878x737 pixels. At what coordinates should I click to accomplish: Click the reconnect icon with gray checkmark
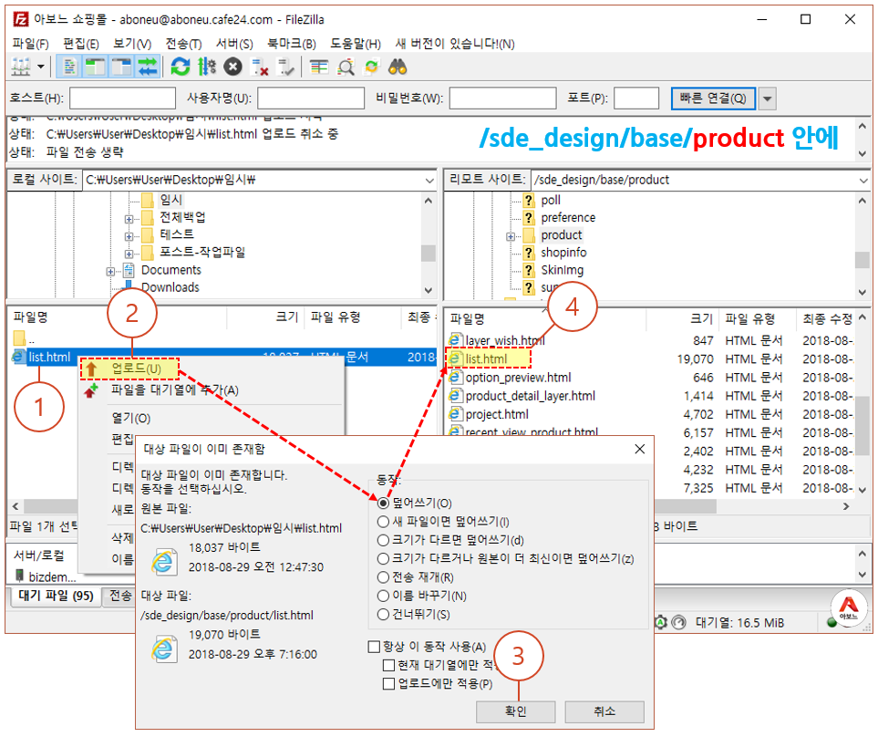click(x=286, y=67)
